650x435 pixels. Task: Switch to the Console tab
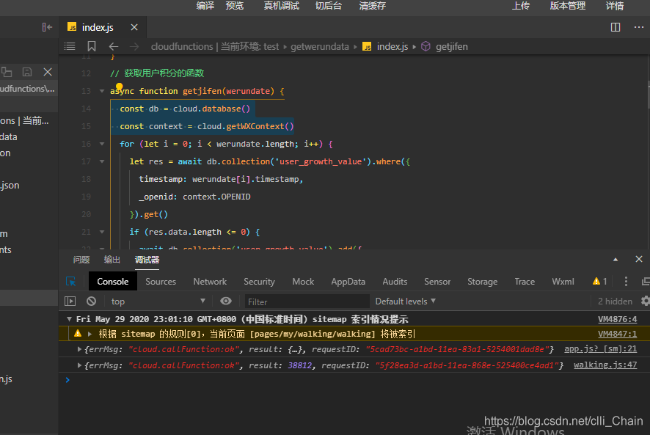tap(113, 282)
